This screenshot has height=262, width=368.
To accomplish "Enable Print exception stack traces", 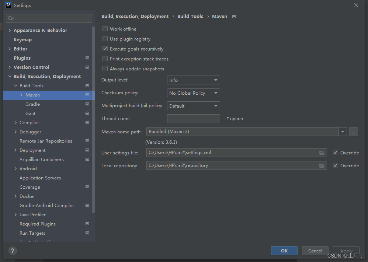I will click(x=105, y=59).
